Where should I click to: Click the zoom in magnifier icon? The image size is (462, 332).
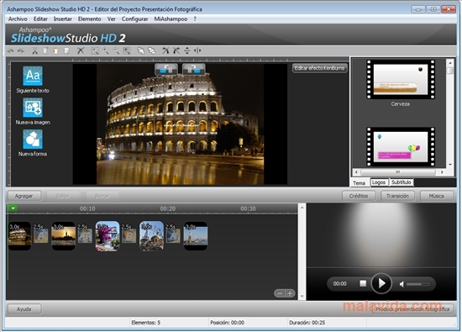click(x=106, y=50)
